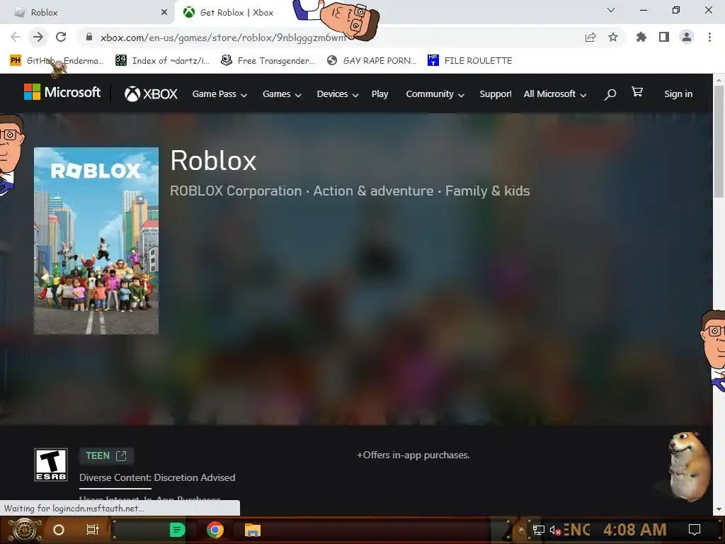725x544 pixels.
Task: Click the network tray icon
Action: click(538, 530)
